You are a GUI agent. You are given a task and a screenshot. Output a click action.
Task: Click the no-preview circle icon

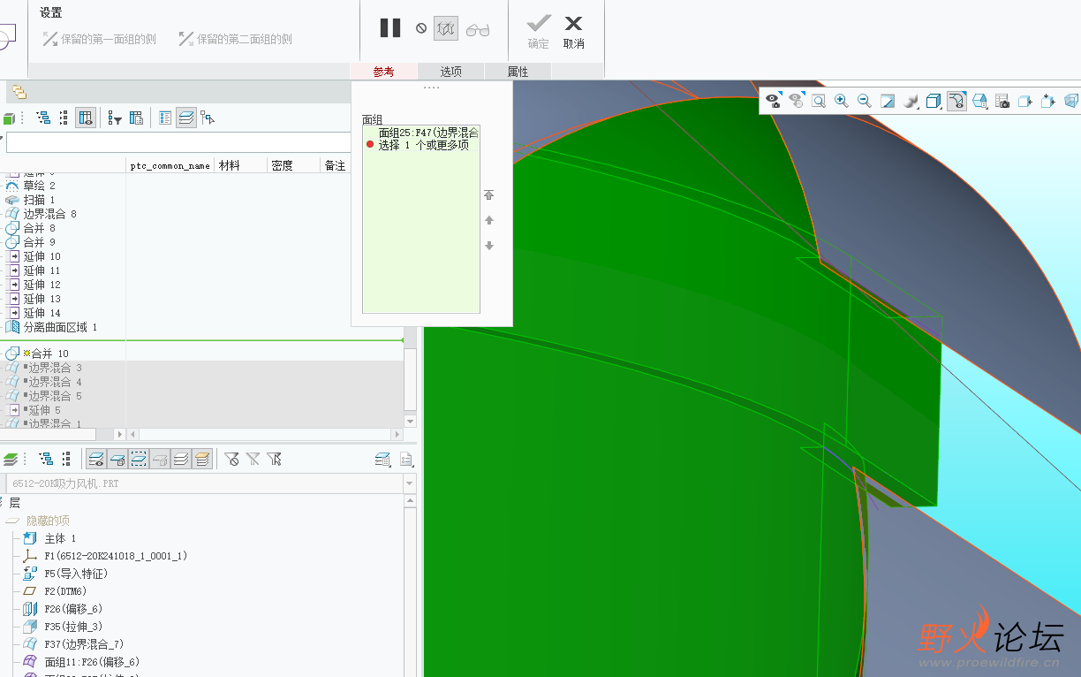pos(421,28)
